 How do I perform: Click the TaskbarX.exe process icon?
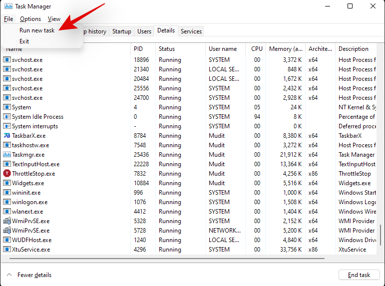[7, 136]
